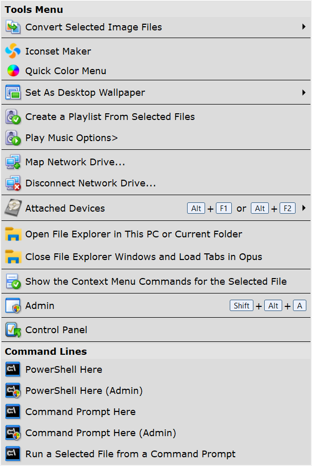Screen dimensions: 312x466
Task: Click the Admin shield window icon
Action: (13, 306)
